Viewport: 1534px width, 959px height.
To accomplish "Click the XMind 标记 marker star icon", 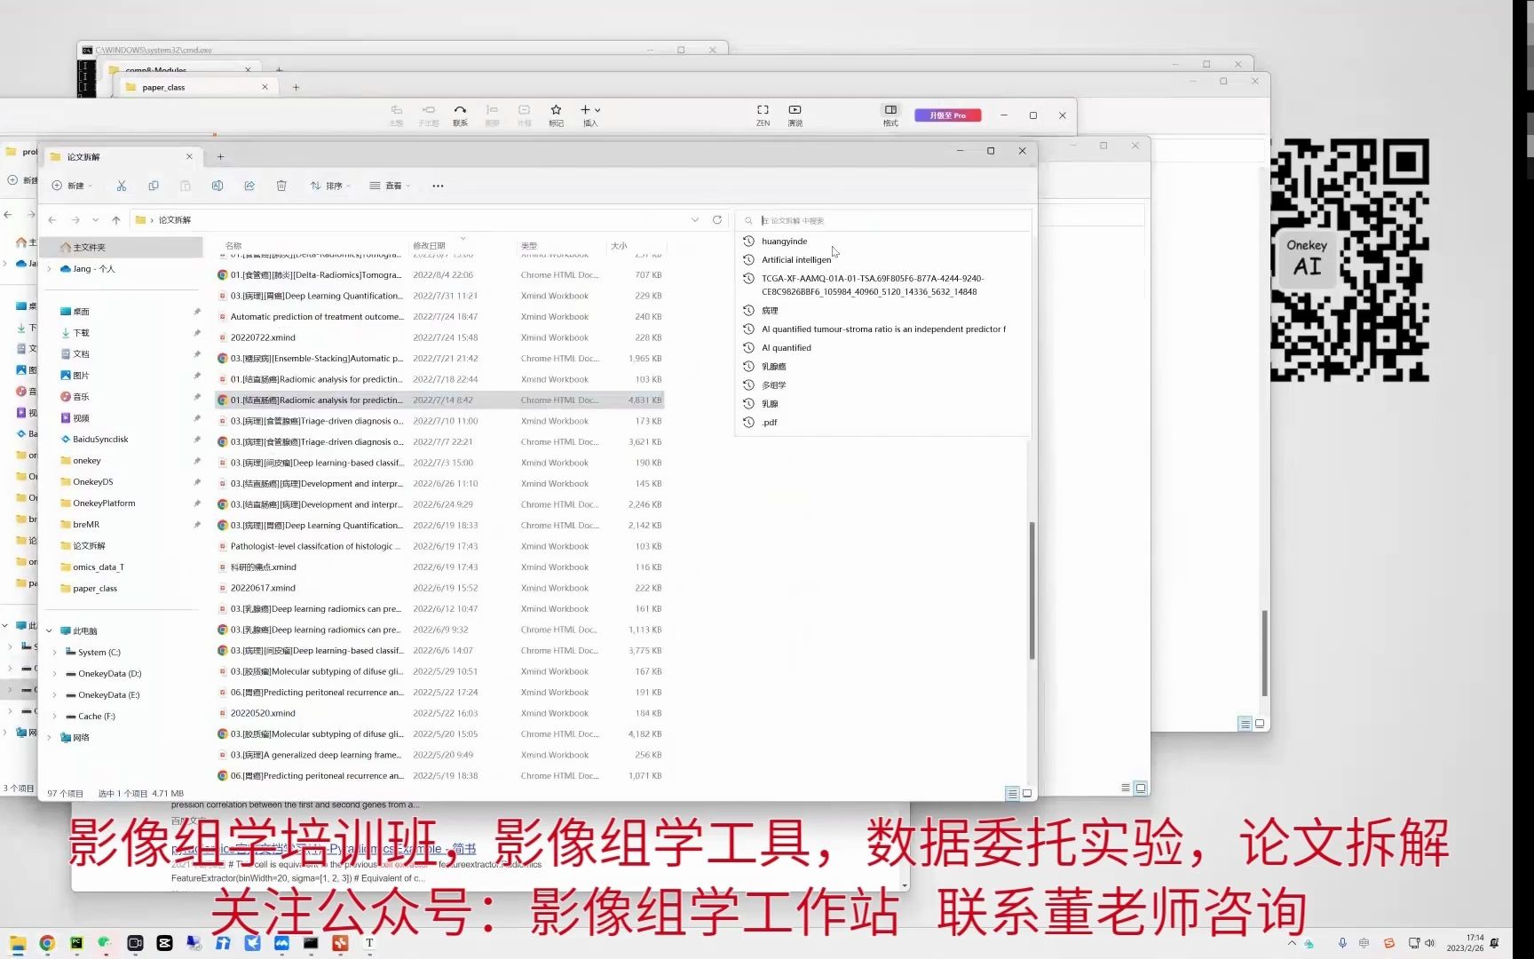I will [x=556, y=115].
